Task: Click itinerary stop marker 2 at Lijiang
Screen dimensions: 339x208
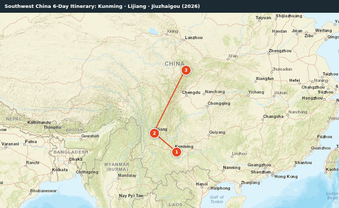Action: click(154, 133)
